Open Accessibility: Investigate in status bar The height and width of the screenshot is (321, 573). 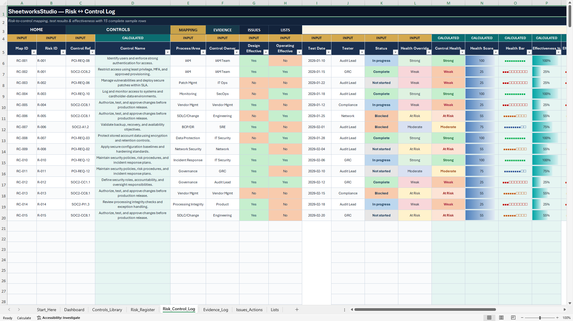pyautogui.click(x=59, y=318)
